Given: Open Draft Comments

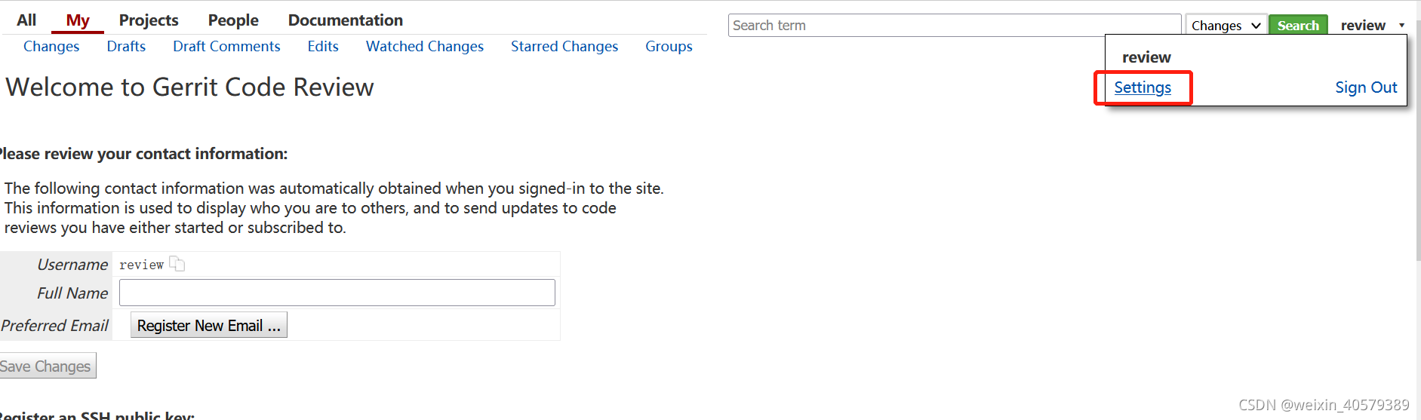Looking at the screenshot, I should coord(226,46).
